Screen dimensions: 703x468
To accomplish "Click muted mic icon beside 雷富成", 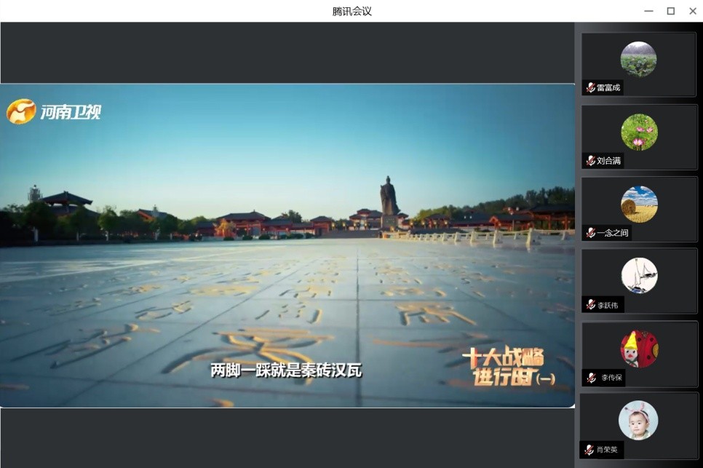I will click(x=590, y=88).
